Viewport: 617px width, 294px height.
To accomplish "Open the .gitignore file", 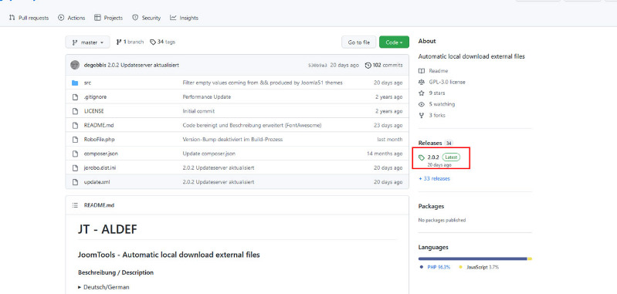I will click(95, 97).
